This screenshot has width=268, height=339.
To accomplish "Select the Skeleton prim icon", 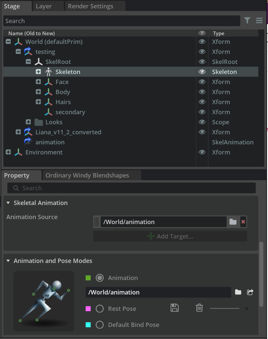I will [x=49, y=72].
